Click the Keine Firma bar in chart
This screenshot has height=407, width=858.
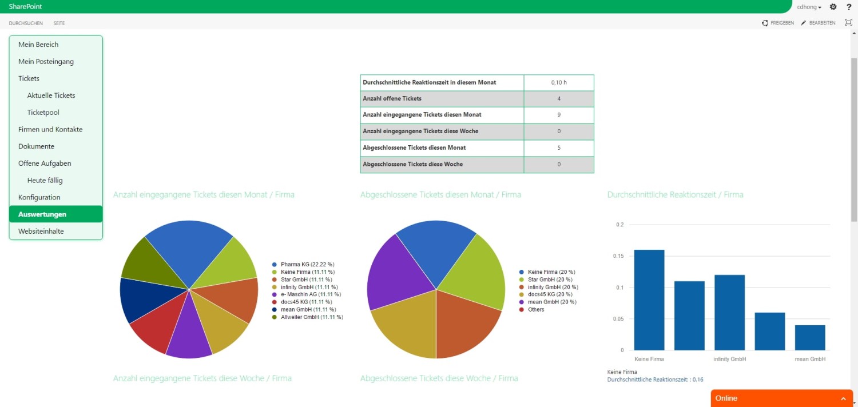point(649,300)
